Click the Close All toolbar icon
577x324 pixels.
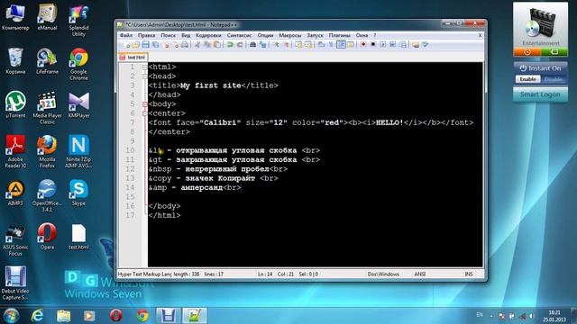coord(177,44)
